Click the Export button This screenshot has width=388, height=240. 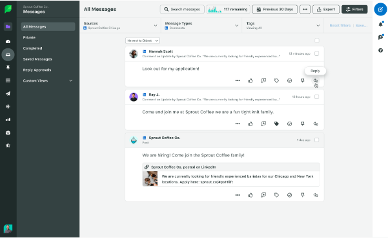[x=326, y=10]
